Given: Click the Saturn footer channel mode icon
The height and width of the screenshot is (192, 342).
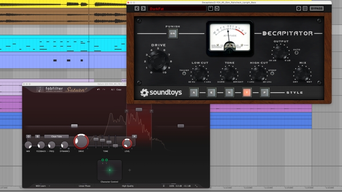Looking at the screenshot, I should 163,186.
